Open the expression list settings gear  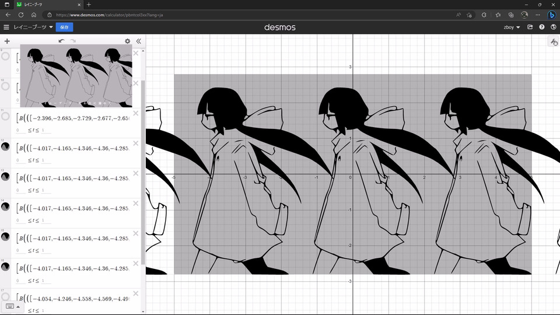128,41
